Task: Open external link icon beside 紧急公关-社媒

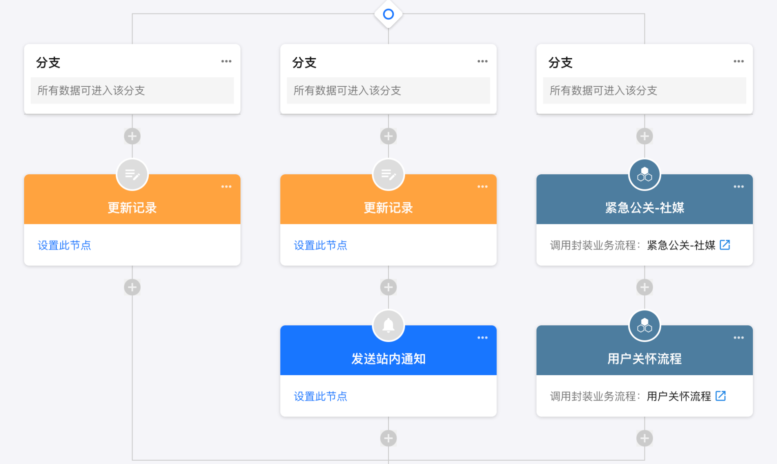Action: click(x=725, y=245)
